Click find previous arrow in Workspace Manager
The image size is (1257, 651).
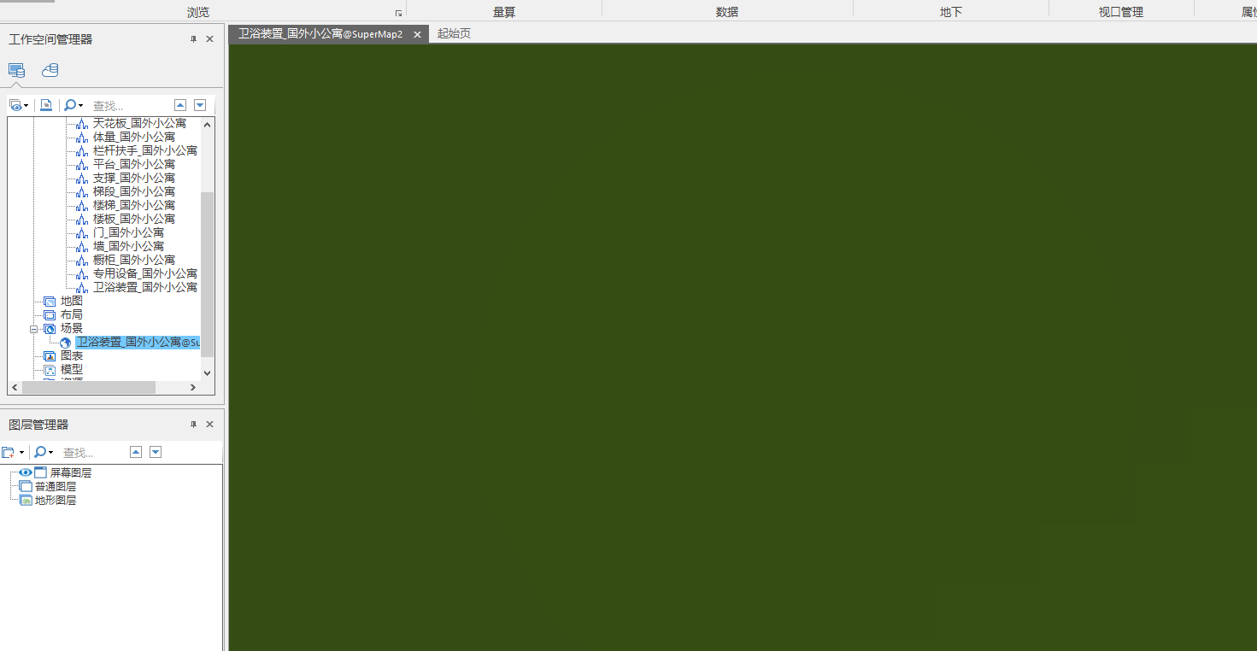click(x=180, y=105)
